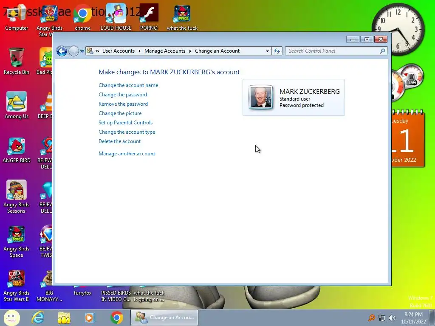This screenshot has width=435, height=326.
Task: Close the Change an Account window
Action: pos(381,39)
